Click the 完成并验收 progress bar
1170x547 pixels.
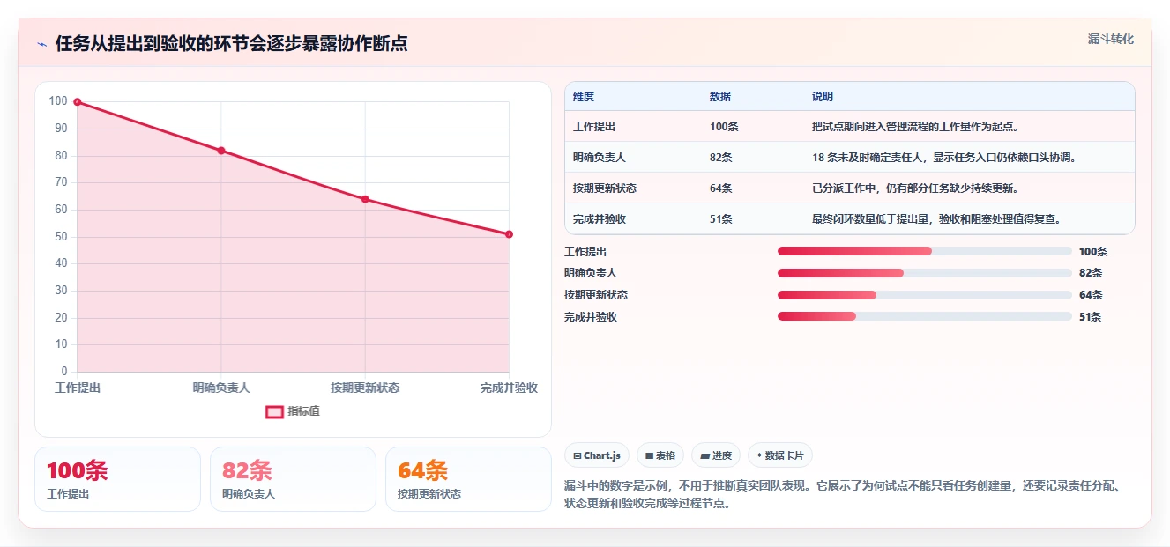click(925, 316)
